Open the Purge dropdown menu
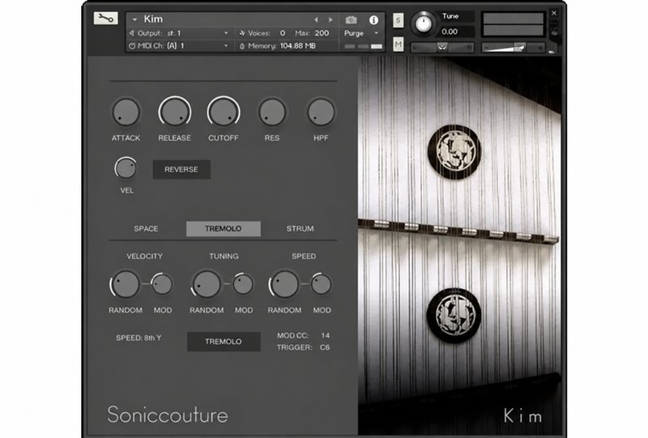 point(361,33)
